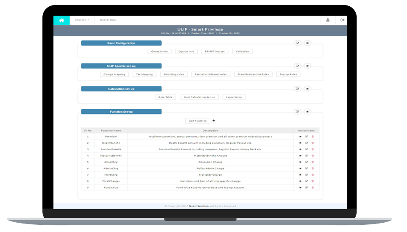Open Partial withdrawal rules
407x232 pixels.
(211, 74)
